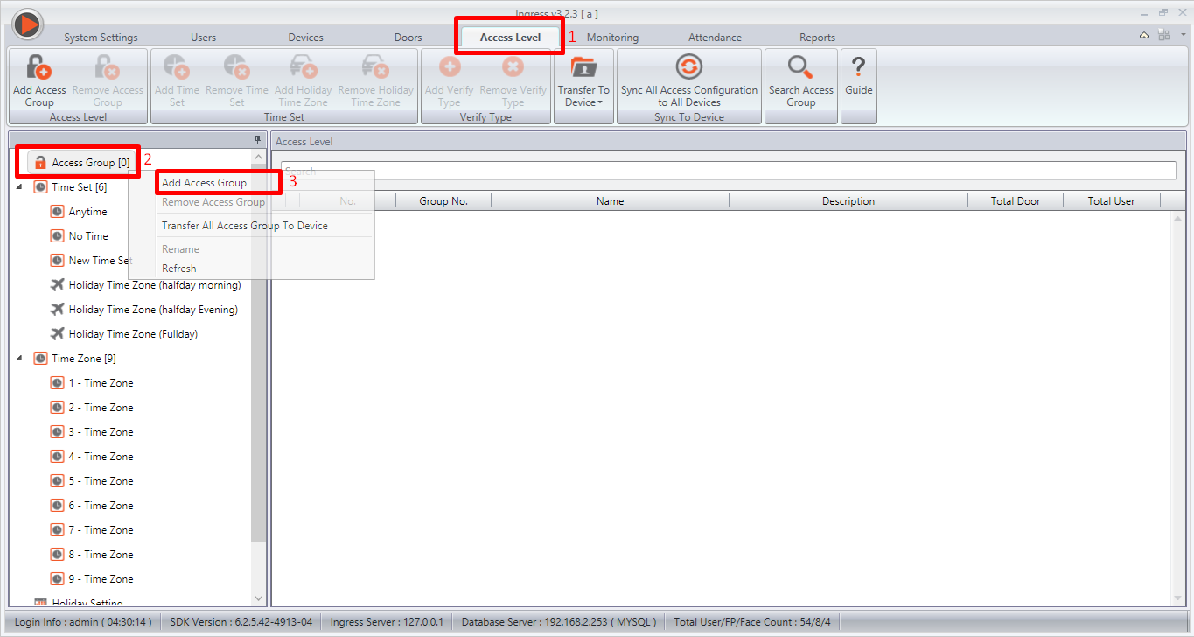The width and height of the screenshot is (1194, 637).
Task: Click the table's vertical scroll-down arrow
Action: [x=1178, y=598]
